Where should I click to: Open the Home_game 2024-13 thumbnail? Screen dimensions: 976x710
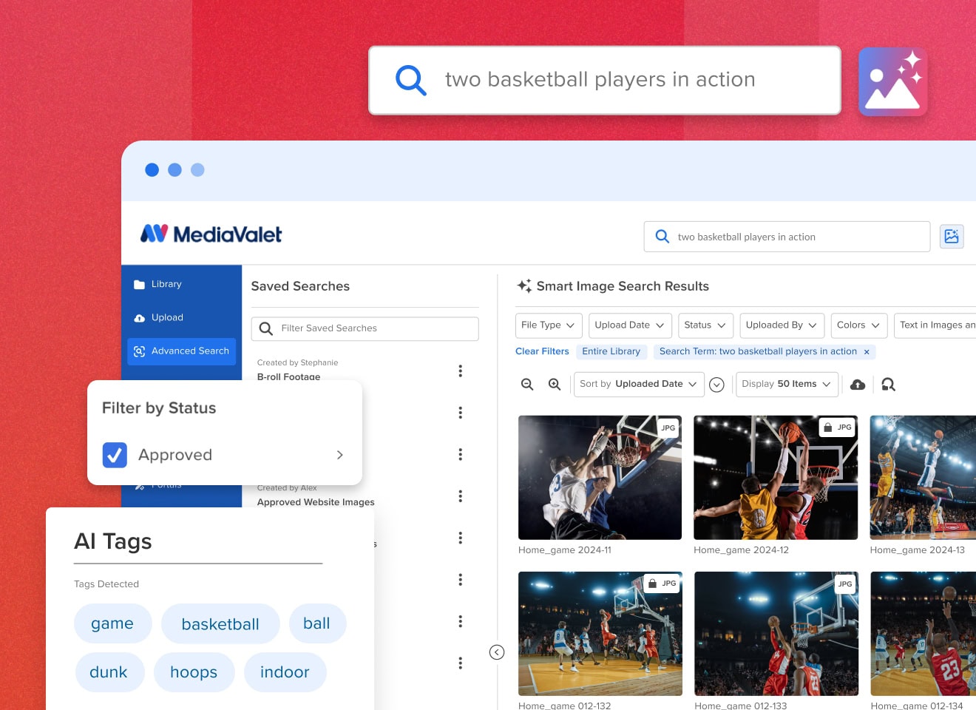pyautogui.click(x=923, y=478)
